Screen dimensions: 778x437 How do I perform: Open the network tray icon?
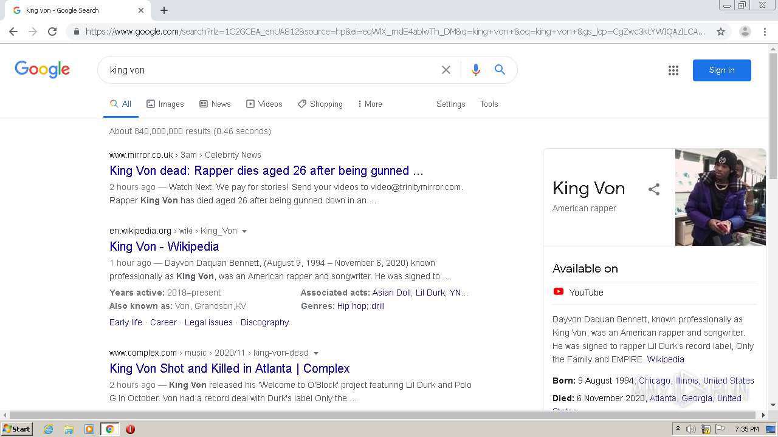tap(706, 429)
